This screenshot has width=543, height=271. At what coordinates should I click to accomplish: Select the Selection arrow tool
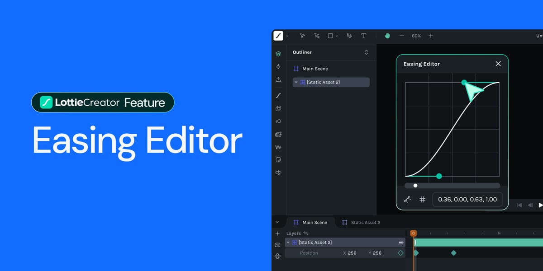click(303, 36)
